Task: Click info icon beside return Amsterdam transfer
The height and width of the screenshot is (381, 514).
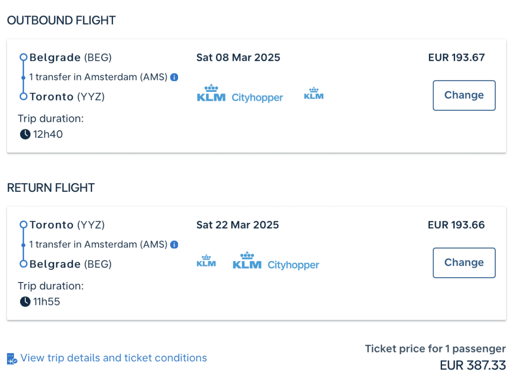Action: pyautogui.click(x=174, y=244)
